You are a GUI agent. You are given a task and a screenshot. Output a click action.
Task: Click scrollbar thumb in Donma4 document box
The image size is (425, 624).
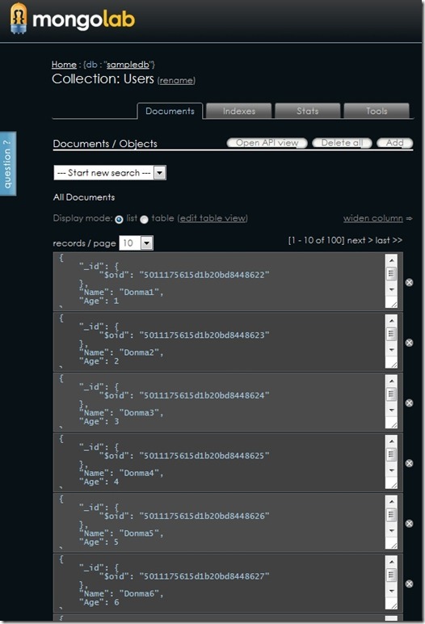point(391,454)
